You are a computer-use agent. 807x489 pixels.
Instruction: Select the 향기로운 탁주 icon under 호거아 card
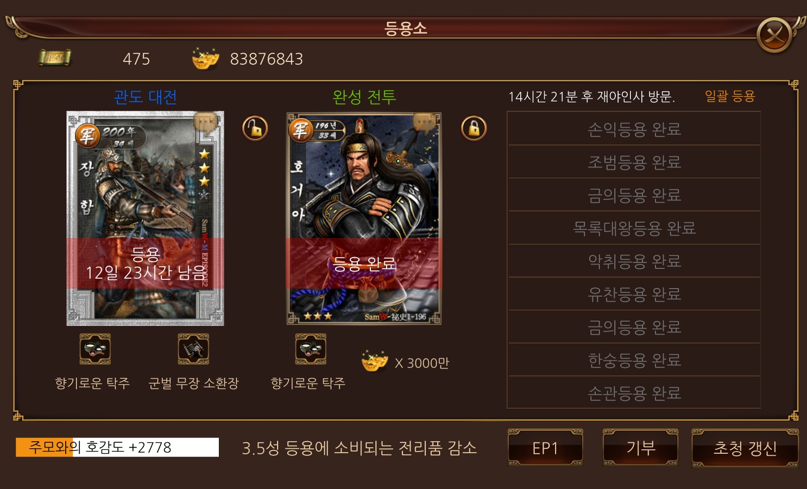pos(311,349)
